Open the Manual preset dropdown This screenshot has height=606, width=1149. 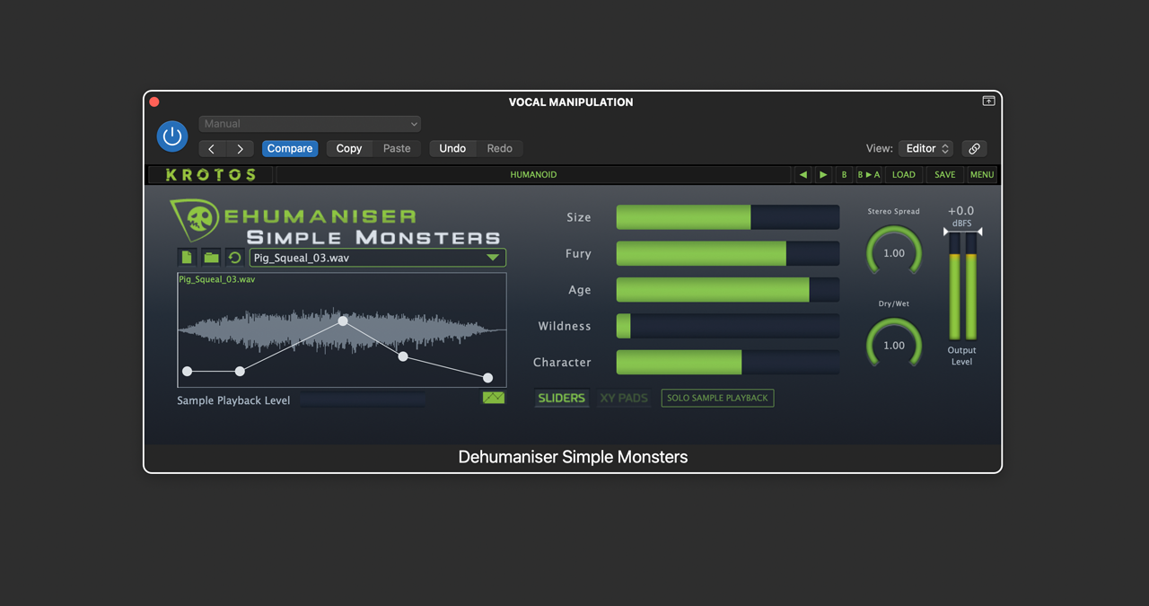tap(310, 124)
